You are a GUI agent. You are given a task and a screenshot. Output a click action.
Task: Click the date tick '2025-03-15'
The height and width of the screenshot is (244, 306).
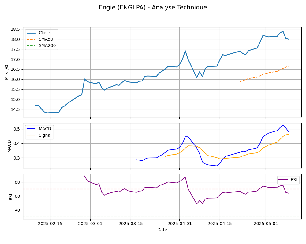pos(131,224)
